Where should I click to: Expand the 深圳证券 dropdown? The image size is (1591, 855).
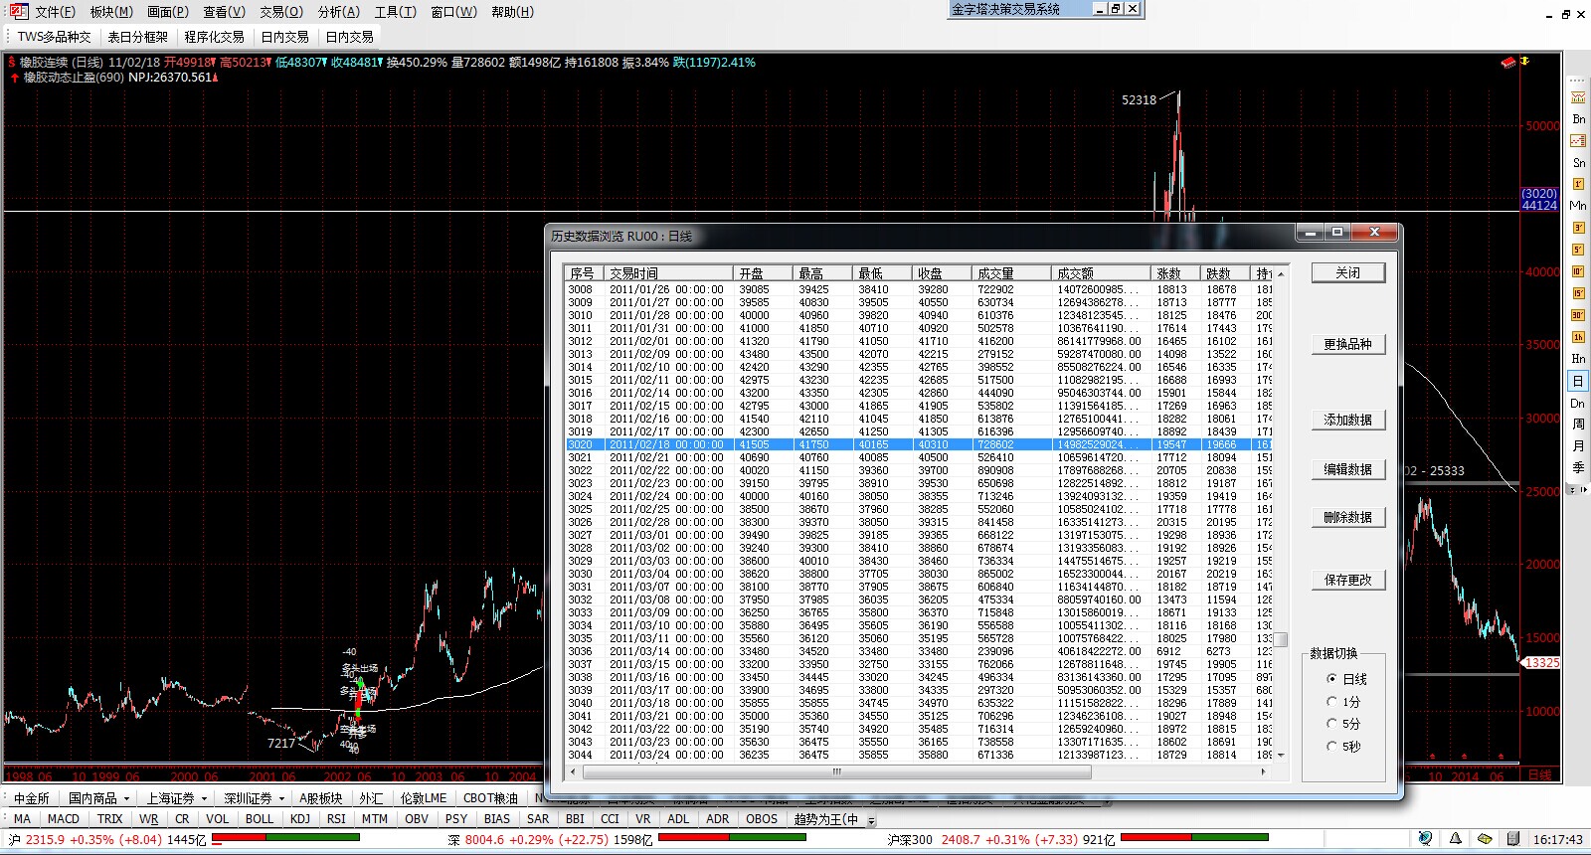point(281,798)
